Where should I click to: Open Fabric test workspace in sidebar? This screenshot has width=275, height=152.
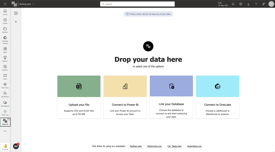pyautogui.click(x=5, y=113)
